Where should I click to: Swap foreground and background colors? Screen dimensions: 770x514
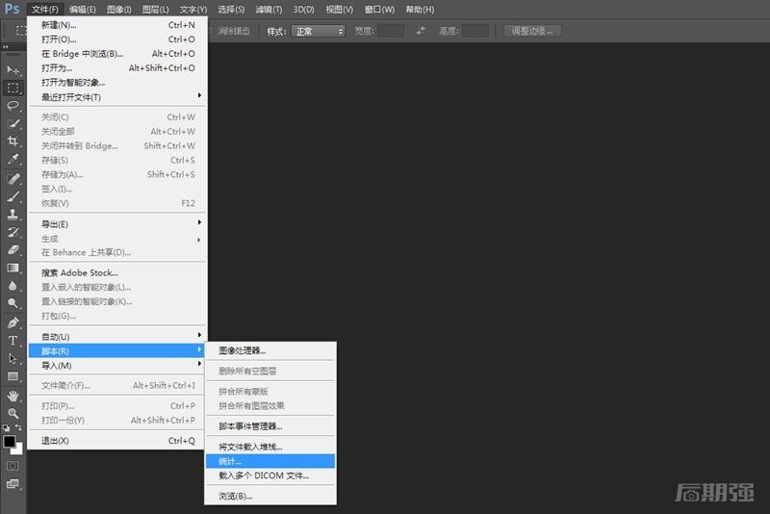(x=18, y=427)
